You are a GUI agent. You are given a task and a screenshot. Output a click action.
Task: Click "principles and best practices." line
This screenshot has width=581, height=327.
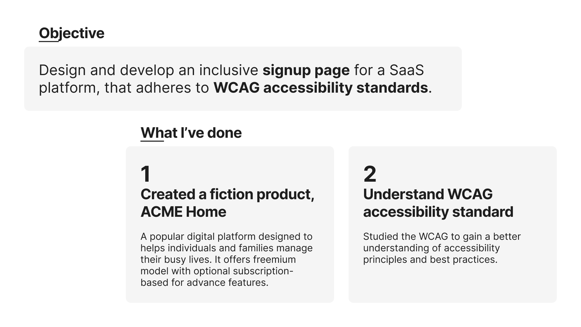[430, 259]
